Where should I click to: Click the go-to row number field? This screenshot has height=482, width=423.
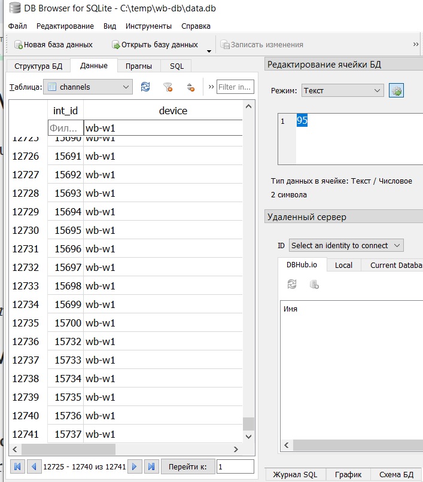click(235, 466)
